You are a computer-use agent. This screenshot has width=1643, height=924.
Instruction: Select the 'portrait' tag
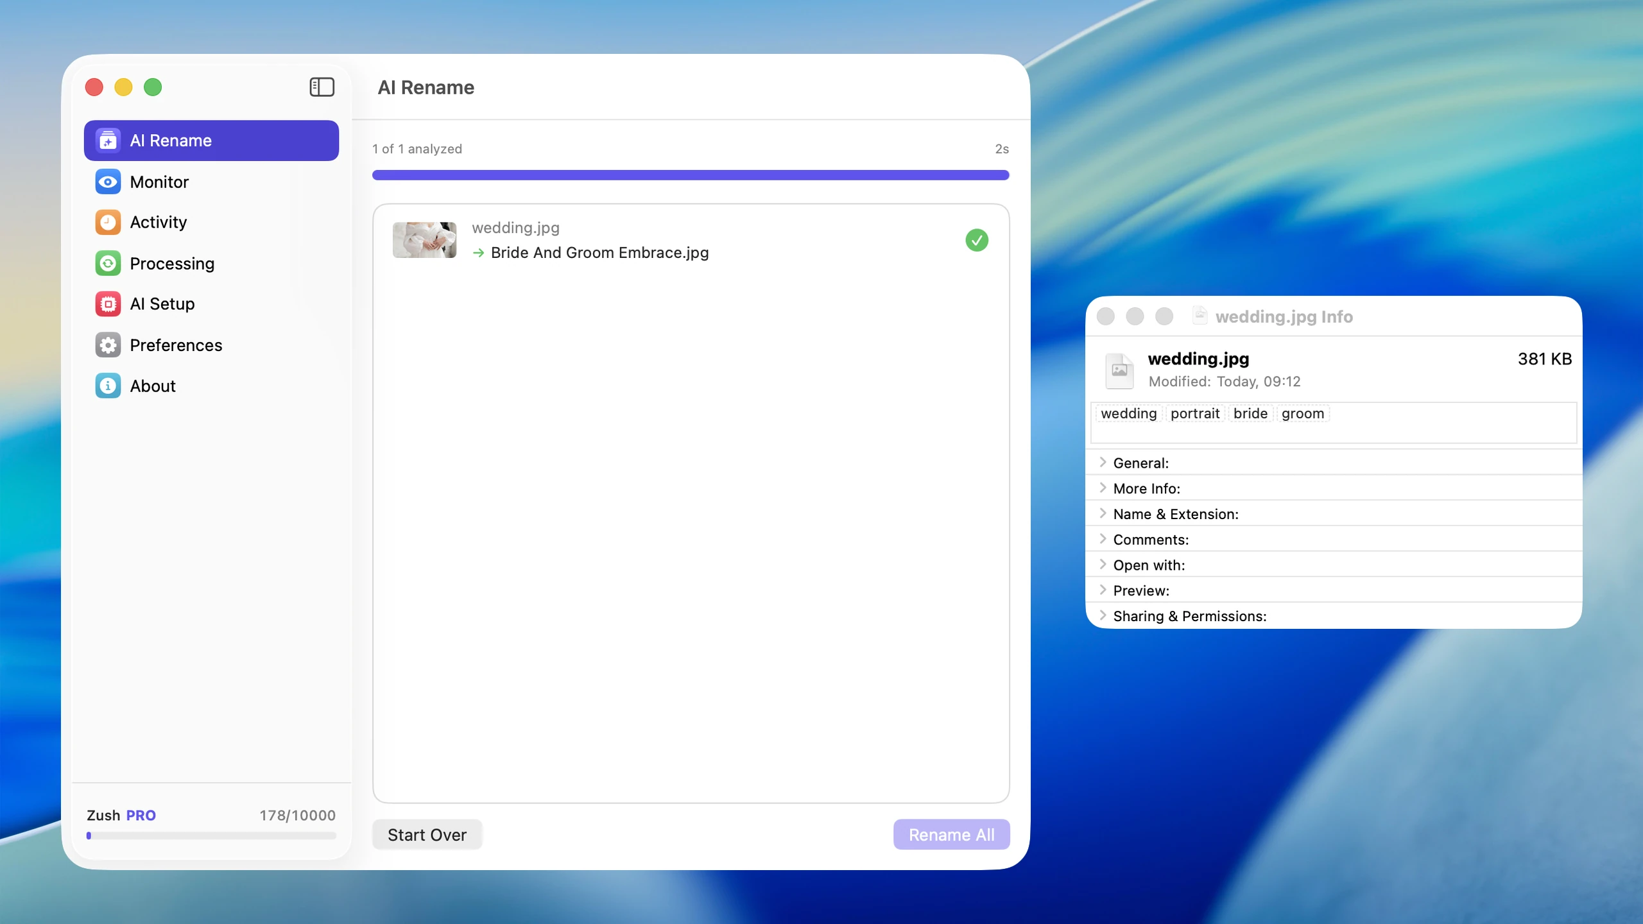pos(1194,413)
